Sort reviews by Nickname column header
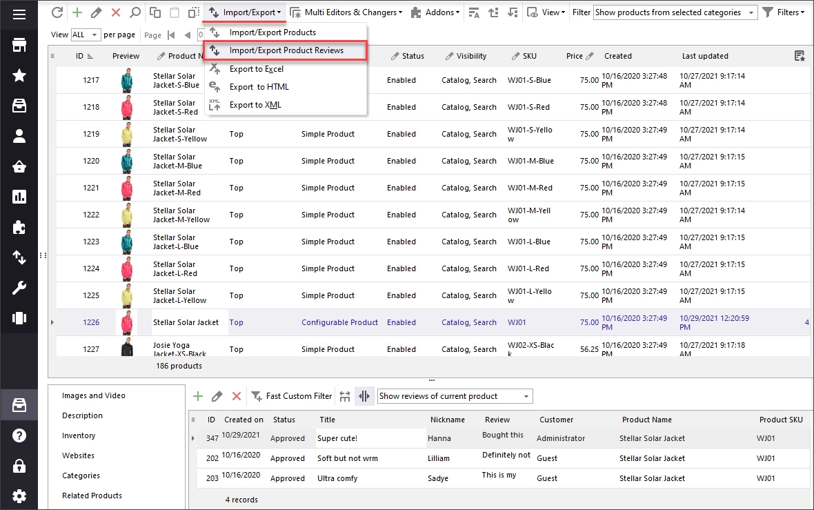This screenshot has width=814, height=510. pyautogui.click(x=448, y=420)
